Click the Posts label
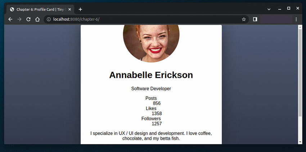 point(151,98)
